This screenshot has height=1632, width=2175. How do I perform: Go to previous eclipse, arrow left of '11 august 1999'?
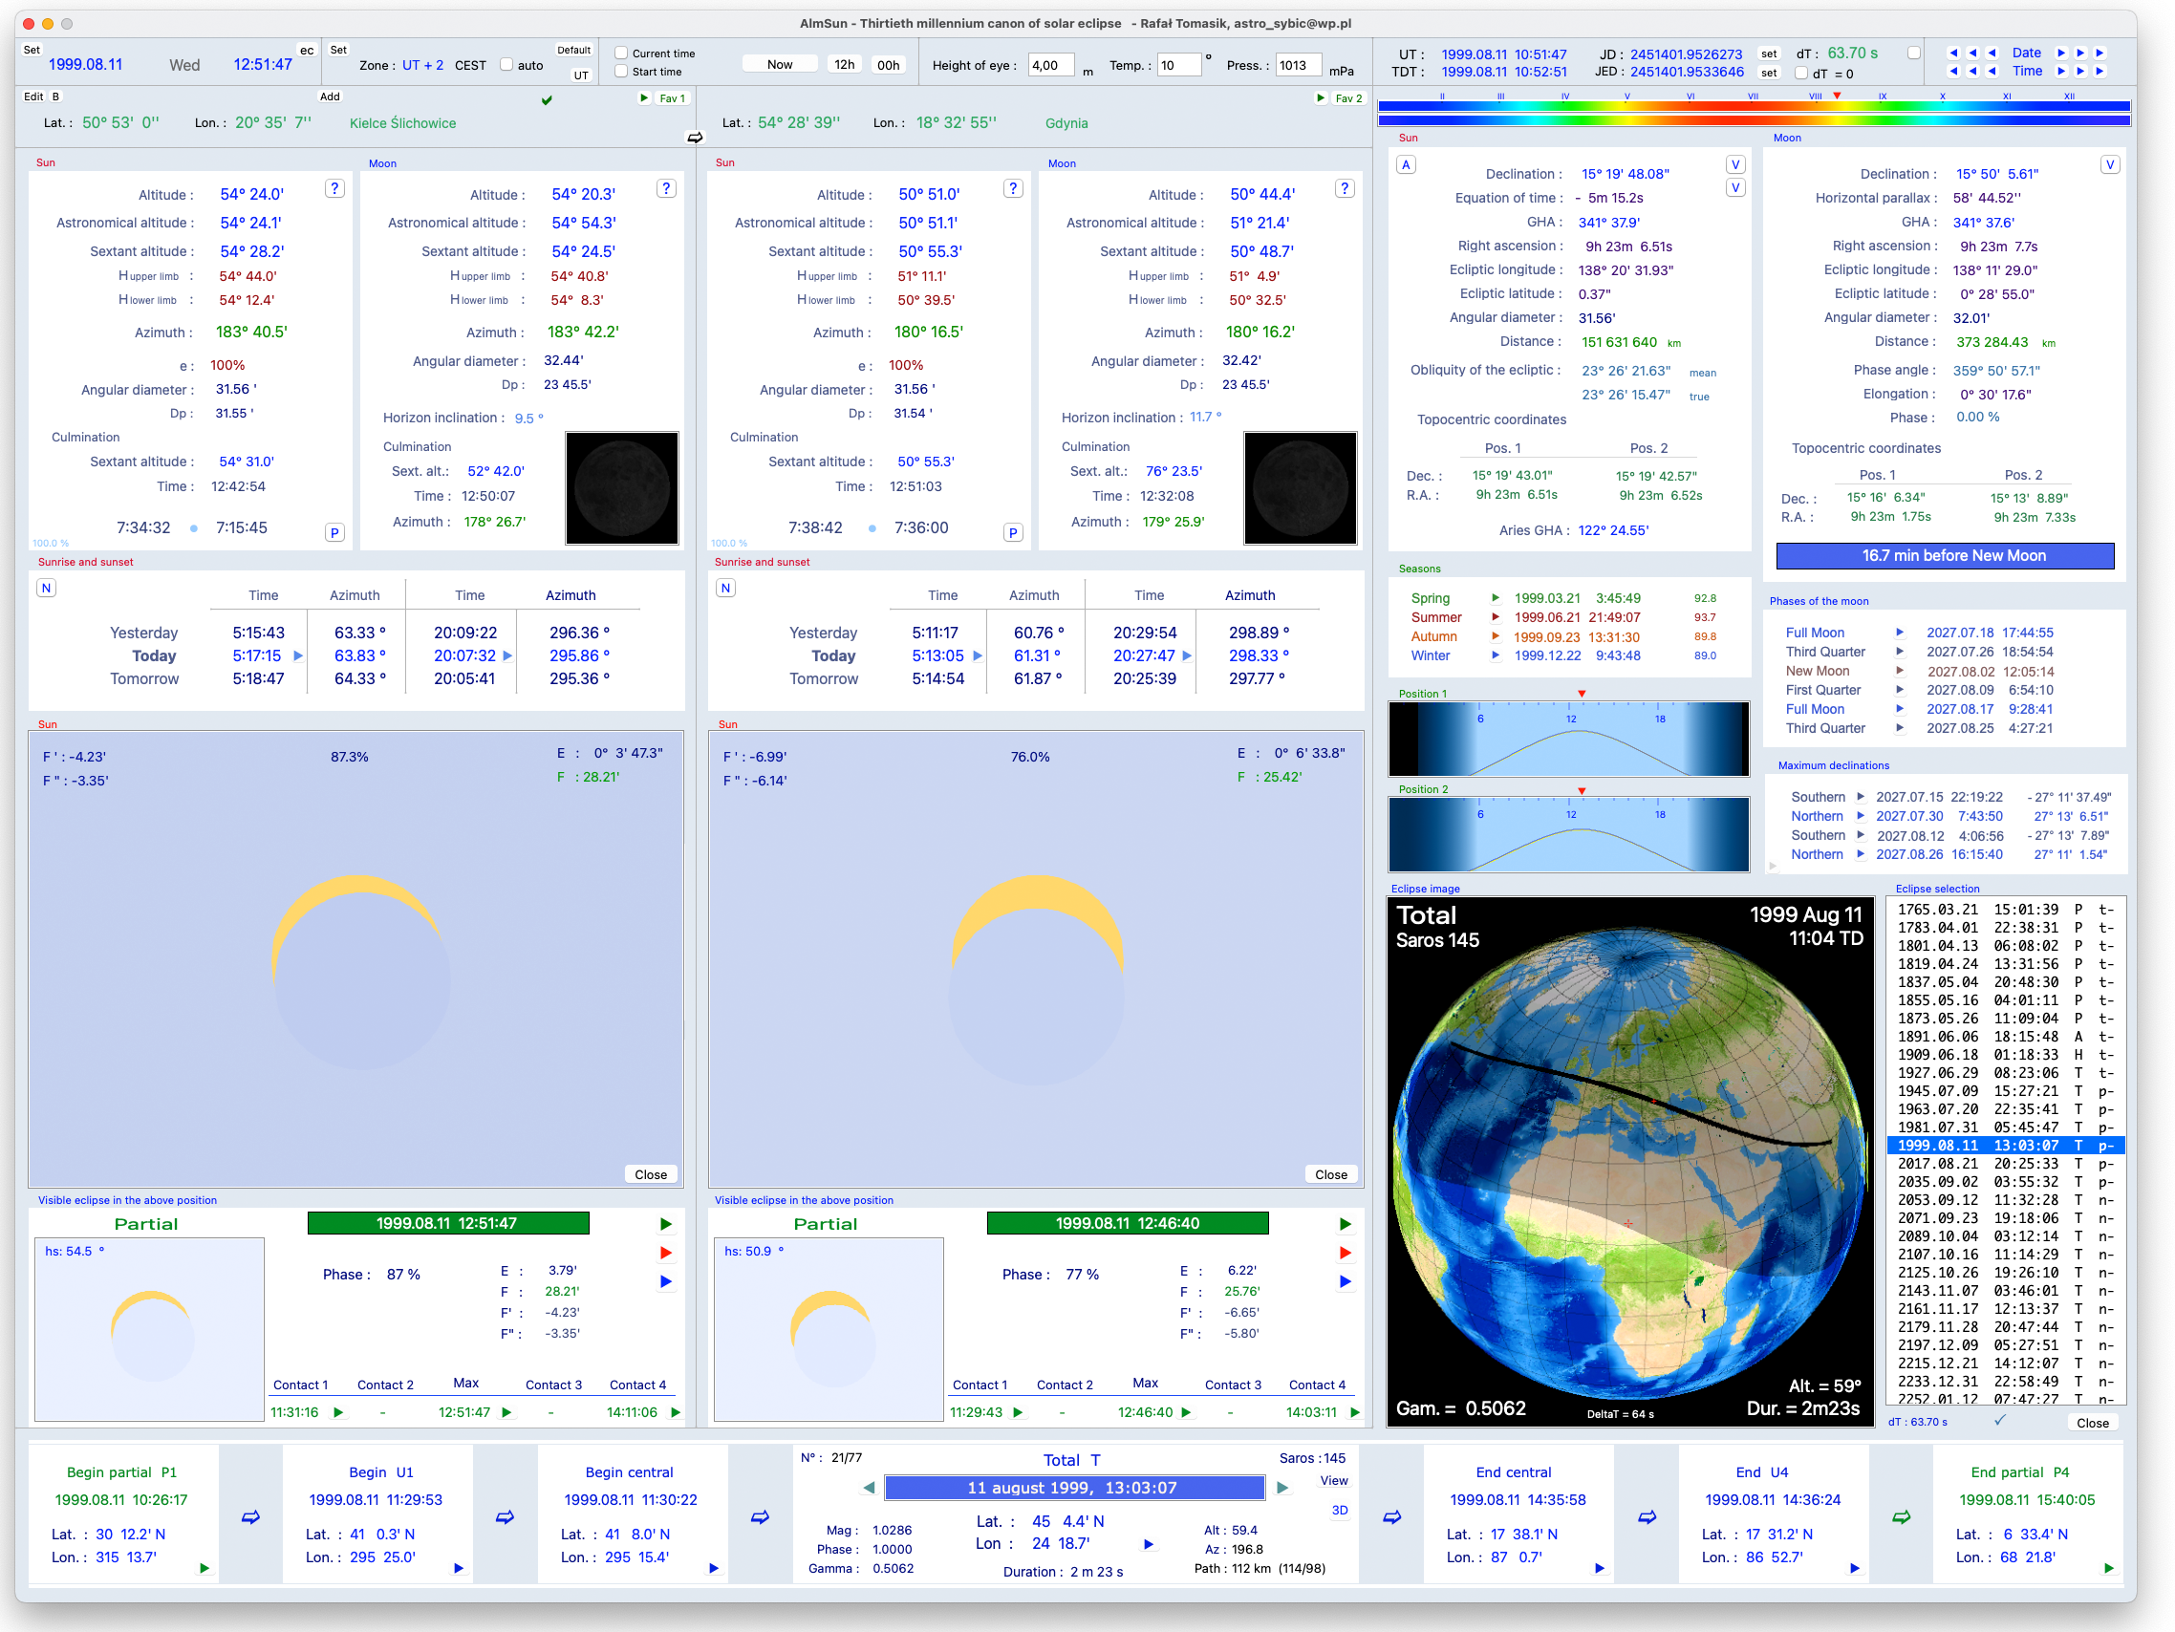pos(870,1488)
